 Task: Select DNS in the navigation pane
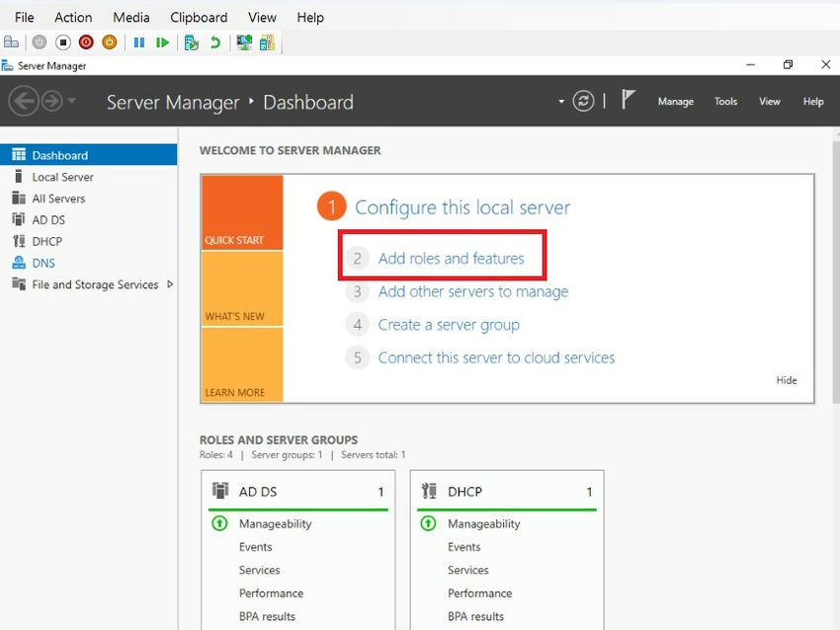(x=45, y=262)
